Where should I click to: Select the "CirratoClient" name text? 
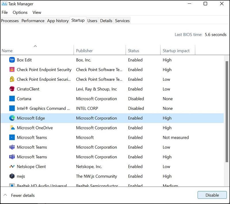pos(28,89)
